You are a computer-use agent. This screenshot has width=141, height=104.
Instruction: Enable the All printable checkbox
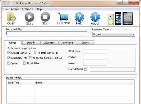tap(25, 63)
